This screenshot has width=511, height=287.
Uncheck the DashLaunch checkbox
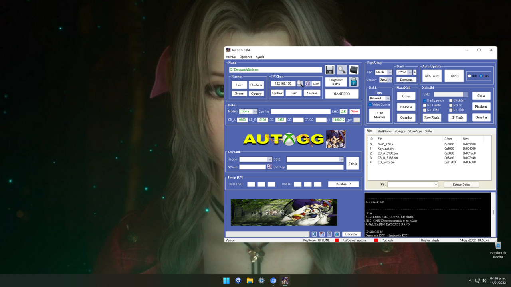425,100
